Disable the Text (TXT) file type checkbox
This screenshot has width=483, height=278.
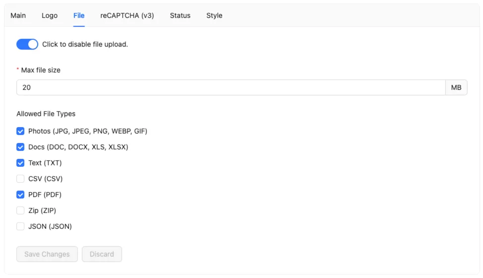click(x=20, y=163)
